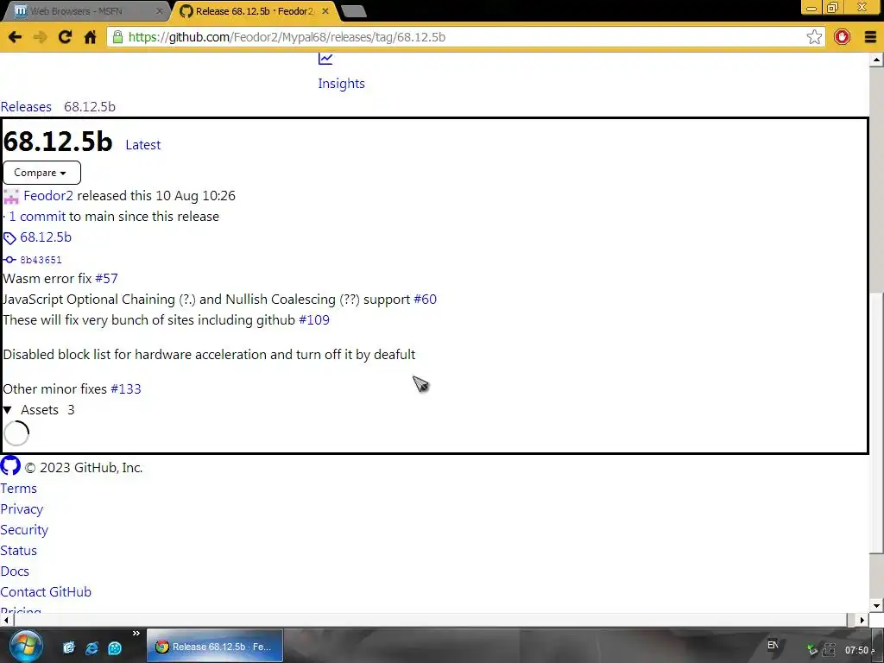This screenshot has width=884, height=663.
Task: Open commit hash 8b43651
Action: [41, 260]
